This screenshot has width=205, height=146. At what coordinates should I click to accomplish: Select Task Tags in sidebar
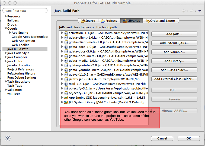[15, 86]
